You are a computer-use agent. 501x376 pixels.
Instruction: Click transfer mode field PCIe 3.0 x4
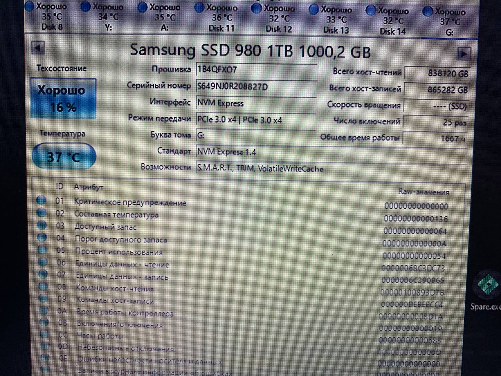click(x=256, y=119)
